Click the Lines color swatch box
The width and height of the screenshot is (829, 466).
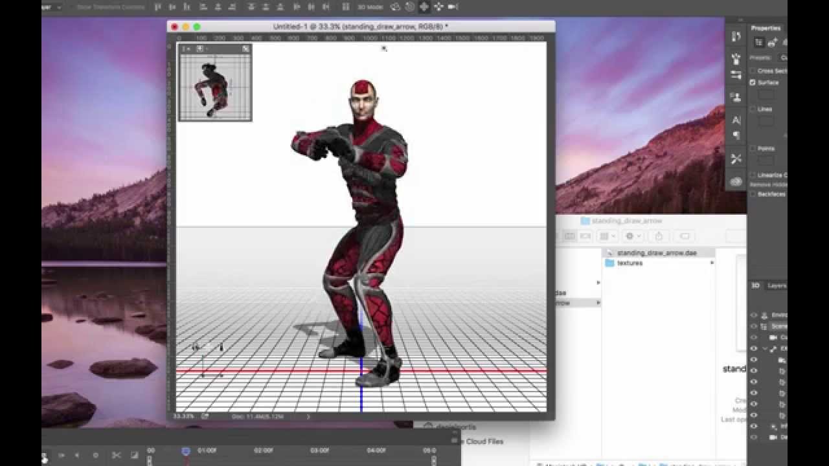click(766, 121)
